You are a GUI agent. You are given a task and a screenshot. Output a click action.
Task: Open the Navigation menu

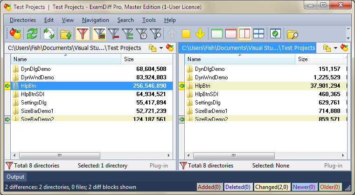96,20
